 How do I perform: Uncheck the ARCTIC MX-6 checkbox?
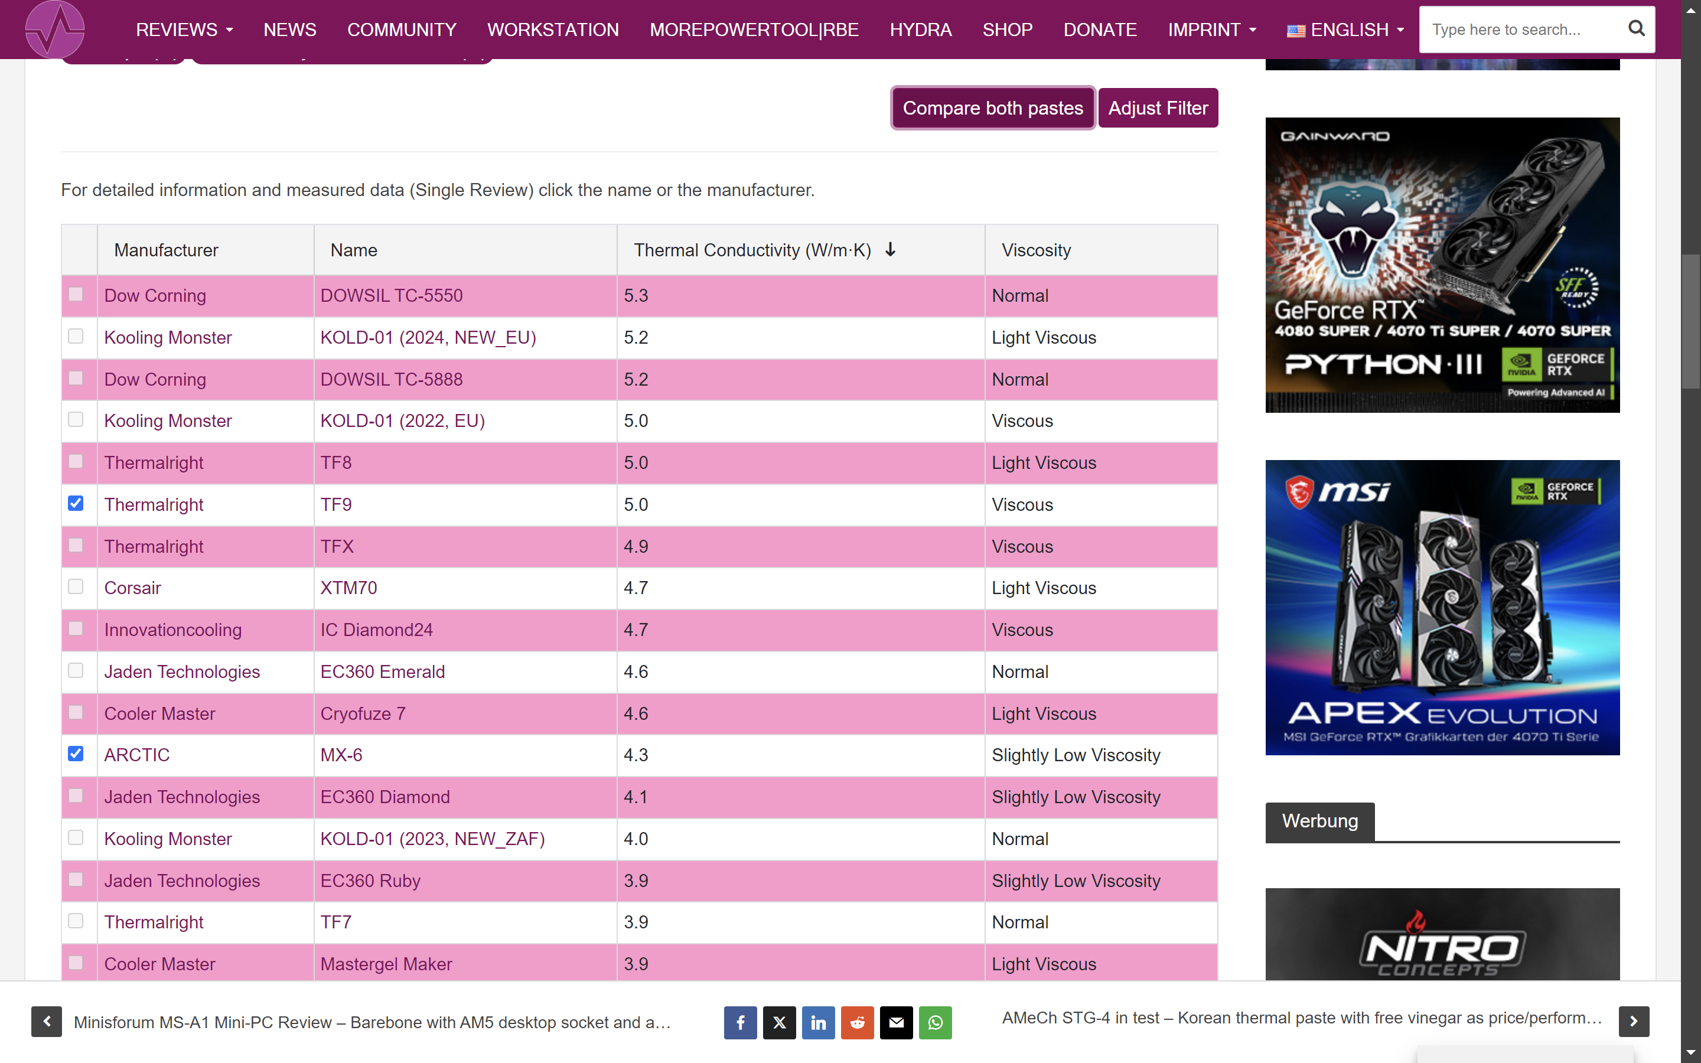(76, 754)
